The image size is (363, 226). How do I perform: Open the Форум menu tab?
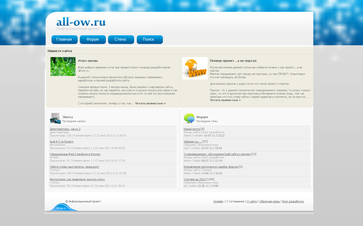(93, 39)
